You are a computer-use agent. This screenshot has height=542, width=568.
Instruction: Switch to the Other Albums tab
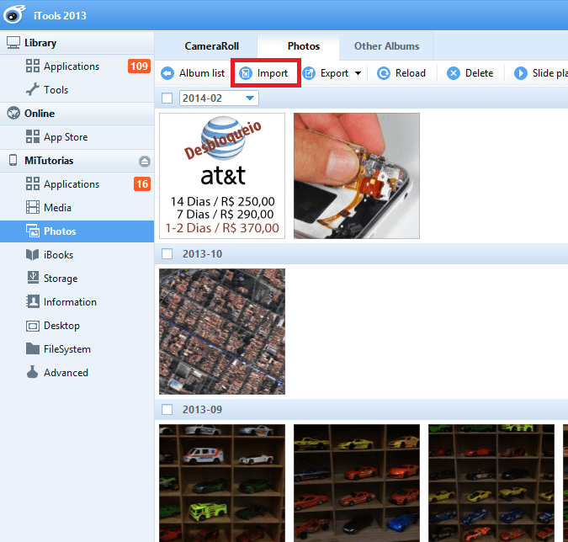click(x=386, y=46)
